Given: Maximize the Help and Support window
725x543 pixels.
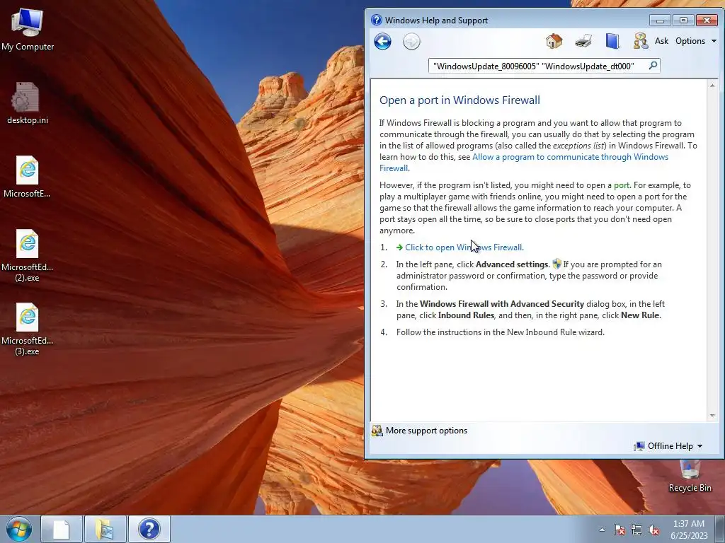Looking at the screenshot, I should [x=683, y=21].
